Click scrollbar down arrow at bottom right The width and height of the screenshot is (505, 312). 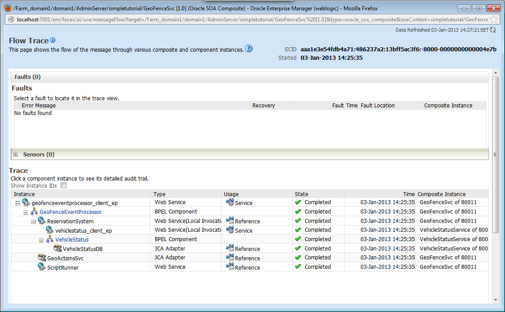(495, 300)
